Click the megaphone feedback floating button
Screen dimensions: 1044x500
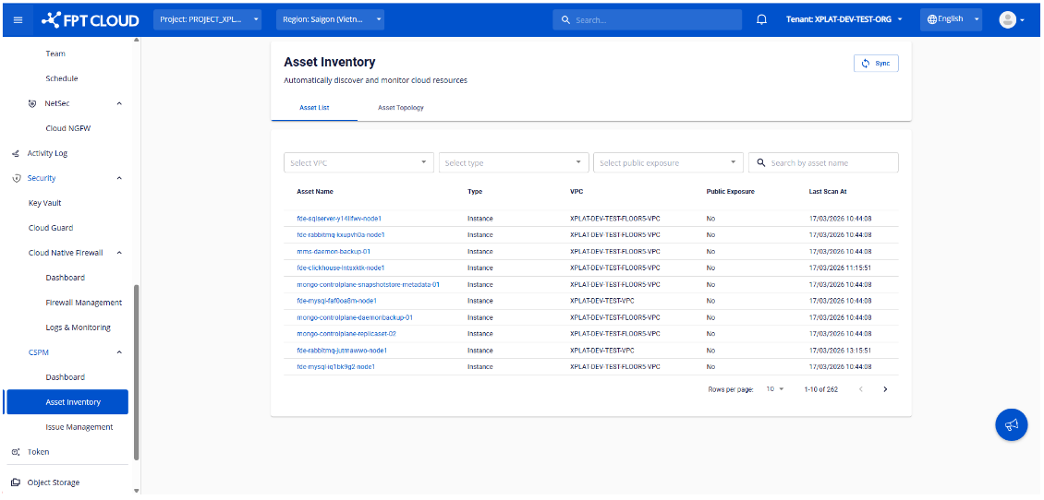(x=1011, y=424)
